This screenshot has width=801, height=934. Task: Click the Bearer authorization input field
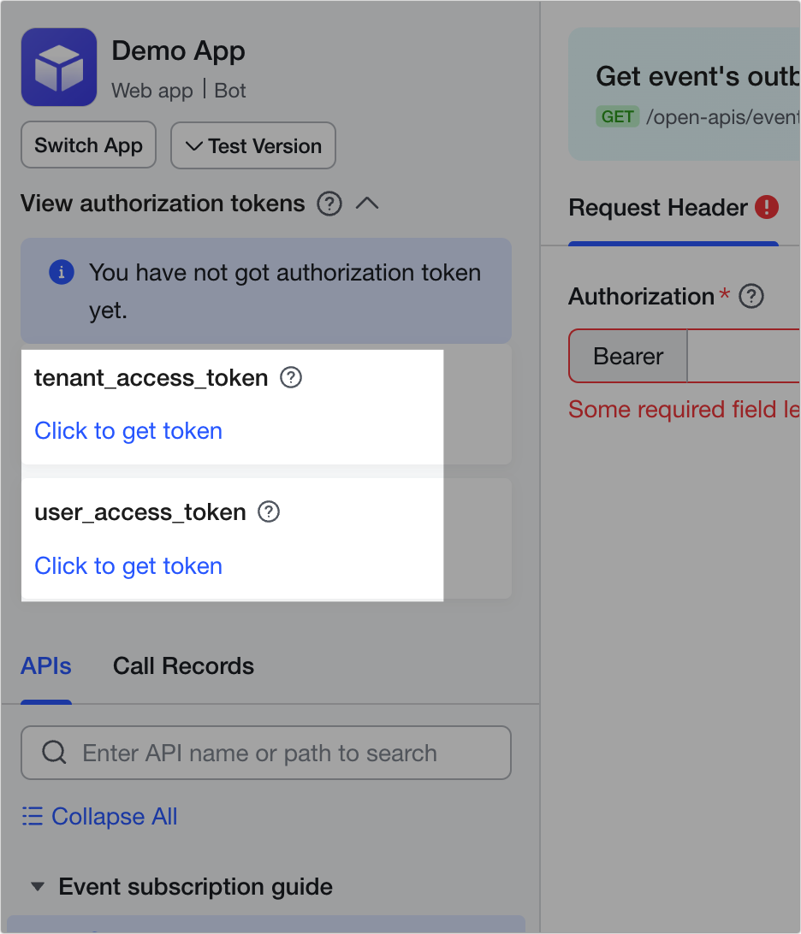coord(743,357)
